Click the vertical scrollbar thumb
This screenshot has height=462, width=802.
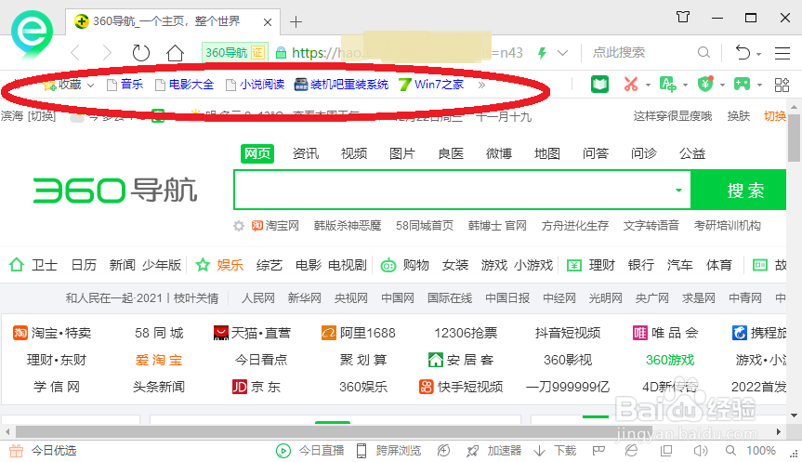point(794,139)
